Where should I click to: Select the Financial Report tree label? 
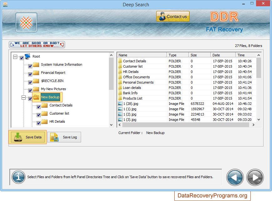coord(53,73)
